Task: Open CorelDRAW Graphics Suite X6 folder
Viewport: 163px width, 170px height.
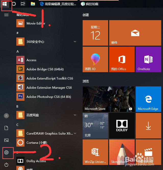Action: pyautogui.click(x=47, y=133)
